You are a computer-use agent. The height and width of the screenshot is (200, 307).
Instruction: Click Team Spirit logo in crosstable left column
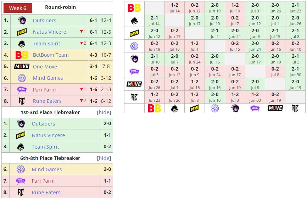click(134, 21)
